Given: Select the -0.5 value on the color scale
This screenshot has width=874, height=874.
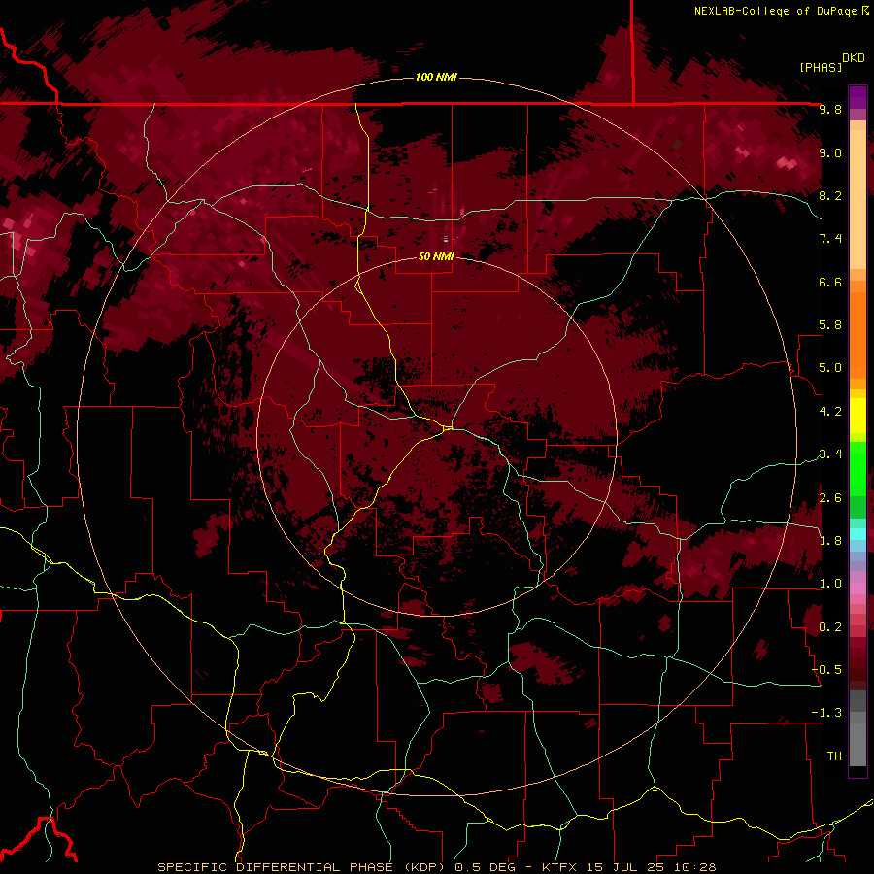Looking at the screenshot, I should coord(826,669).
